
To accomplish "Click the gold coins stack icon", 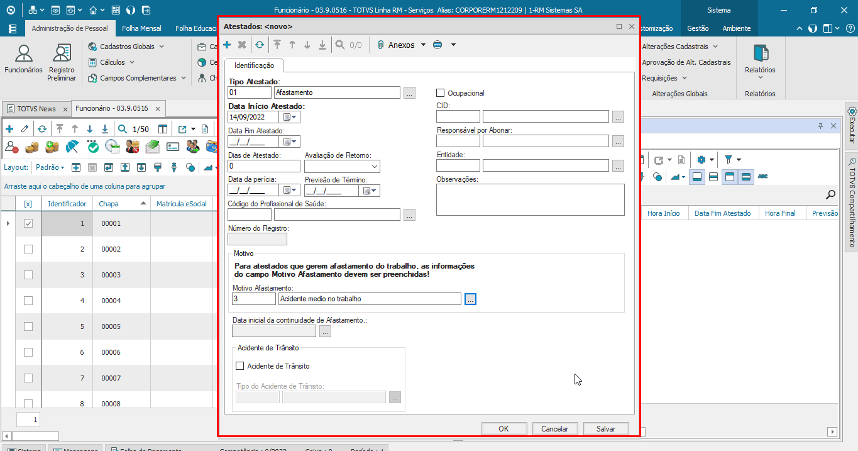I will tap(31, 147).
